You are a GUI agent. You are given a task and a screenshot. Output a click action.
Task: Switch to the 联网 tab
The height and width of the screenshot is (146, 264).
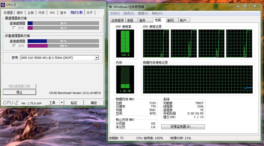(x=171, y=20)
